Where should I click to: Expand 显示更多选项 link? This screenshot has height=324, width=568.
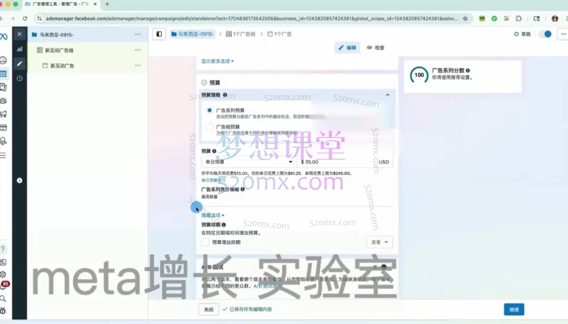pos(218,61)
